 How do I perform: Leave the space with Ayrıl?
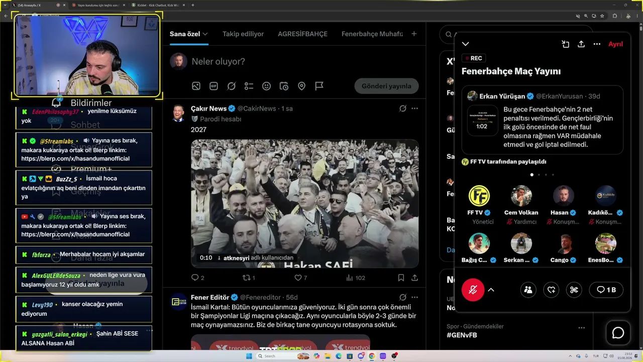(615, 44)
